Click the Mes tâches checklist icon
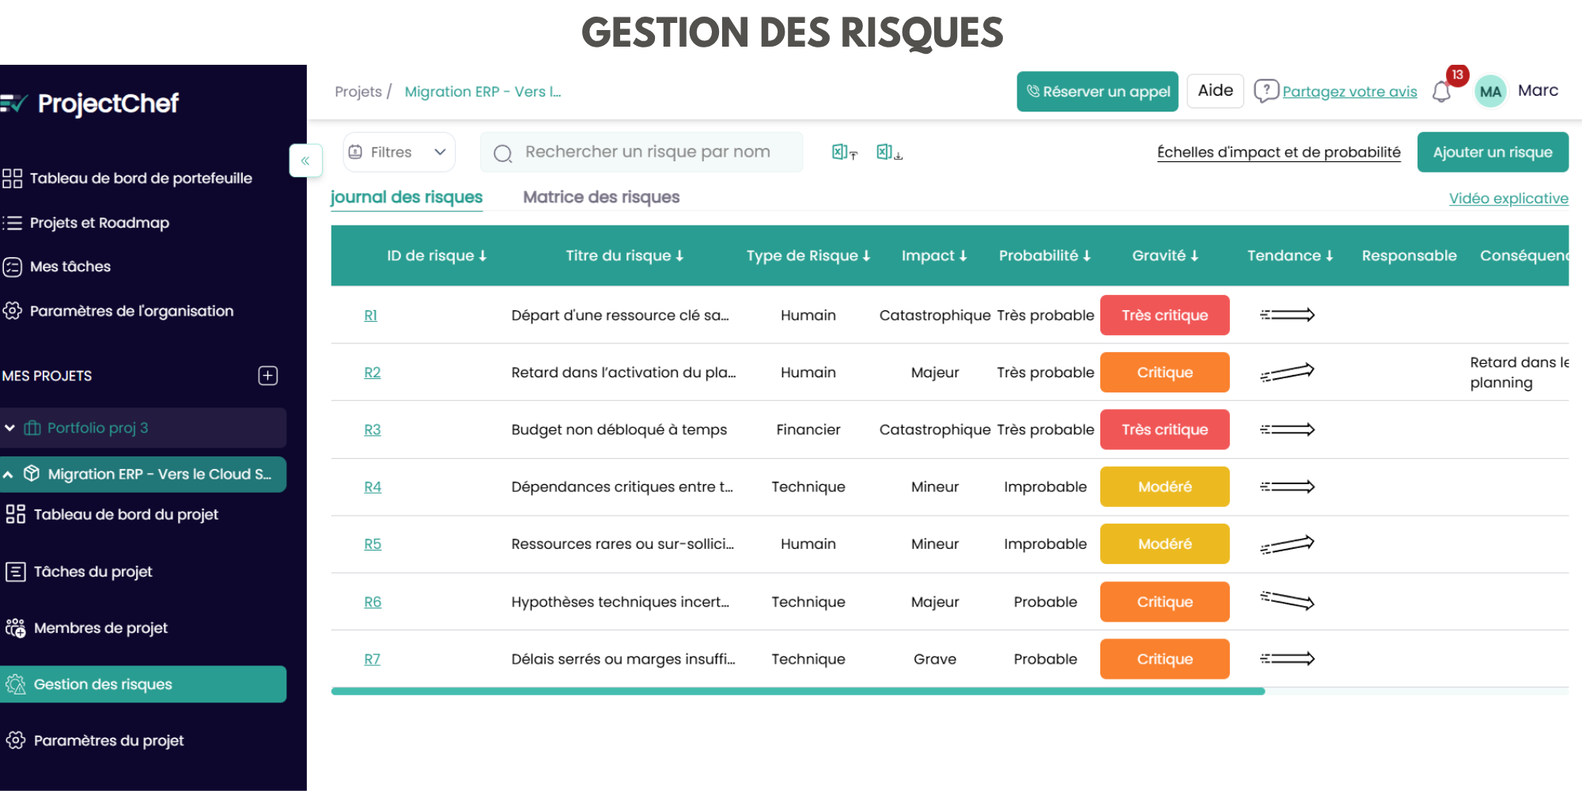The image size is (1582, 791). coord(12,267)
